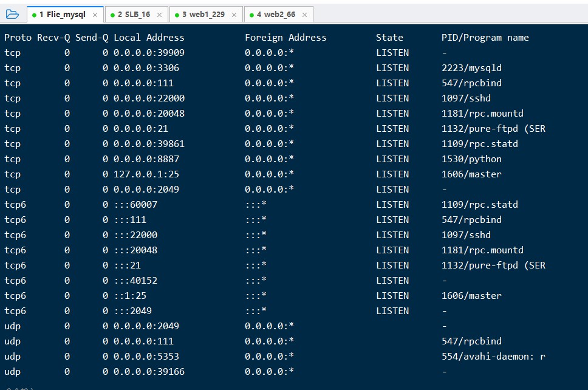Click green status dot on SLB_16 tab
This screenshot has width=588, height=390.
click(x=112, y=15)
